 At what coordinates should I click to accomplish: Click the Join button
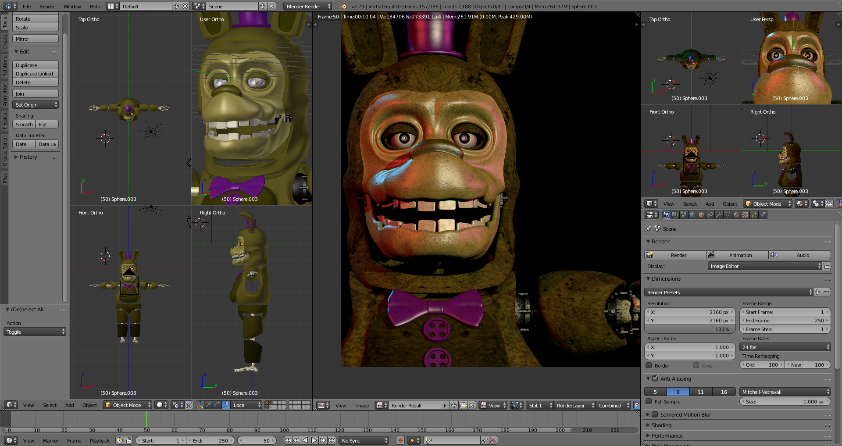(36, 94)
